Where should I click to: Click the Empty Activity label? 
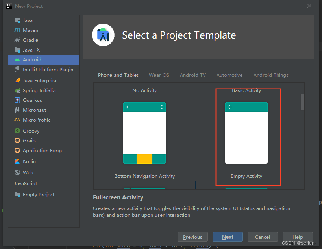coord(246,176)
